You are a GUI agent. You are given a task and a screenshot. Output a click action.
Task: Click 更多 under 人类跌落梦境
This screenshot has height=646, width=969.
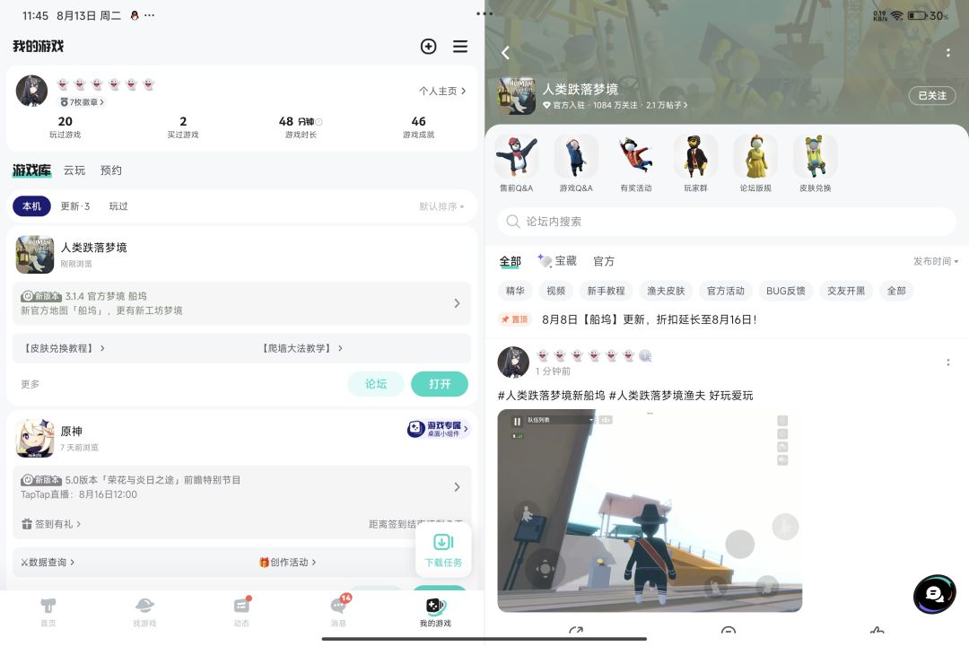tap(31, 384)
